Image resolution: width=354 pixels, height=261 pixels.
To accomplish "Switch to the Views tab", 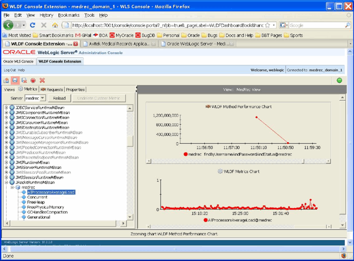I will point(9,89).
